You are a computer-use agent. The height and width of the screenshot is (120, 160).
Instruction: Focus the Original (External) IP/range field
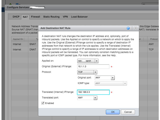(x=93, y=66)
